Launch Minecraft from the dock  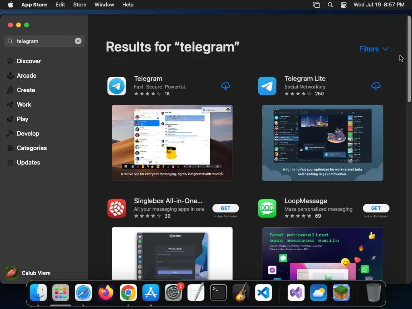341,293
